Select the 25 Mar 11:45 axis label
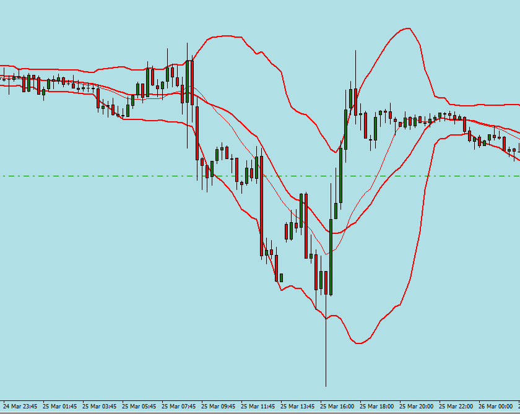This screenshot has height=414, width=520. coord(258,406)
